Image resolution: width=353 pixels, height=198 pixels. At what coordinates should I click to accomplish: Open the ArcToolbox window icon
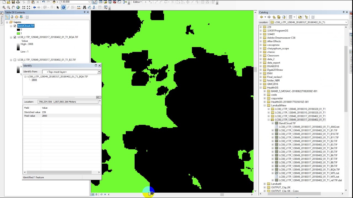pos(114,2)
